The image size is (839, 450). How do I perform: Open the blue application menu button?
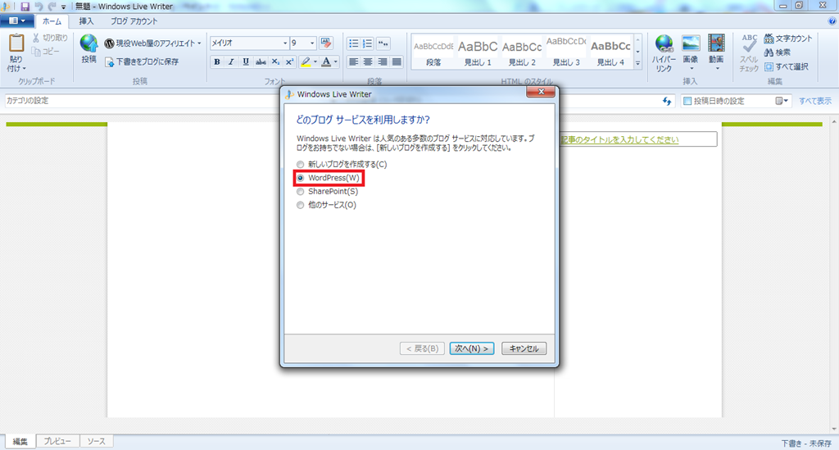point(17,20)
